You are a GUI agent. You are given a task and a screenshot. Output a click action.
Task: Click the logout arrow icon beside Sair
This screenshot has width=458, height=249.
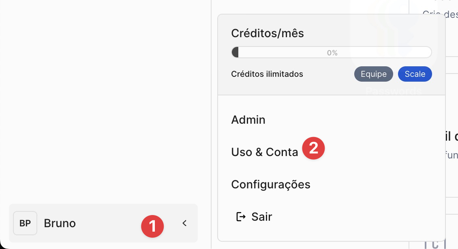tap(241, 217)
